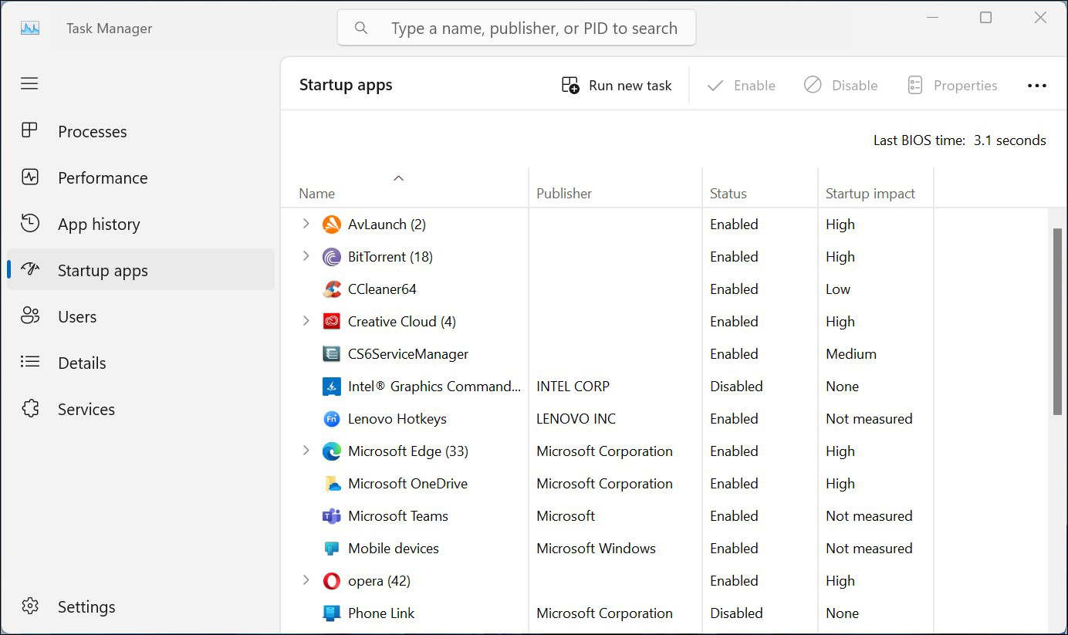Switch to the Processes page

coord(93,131)
